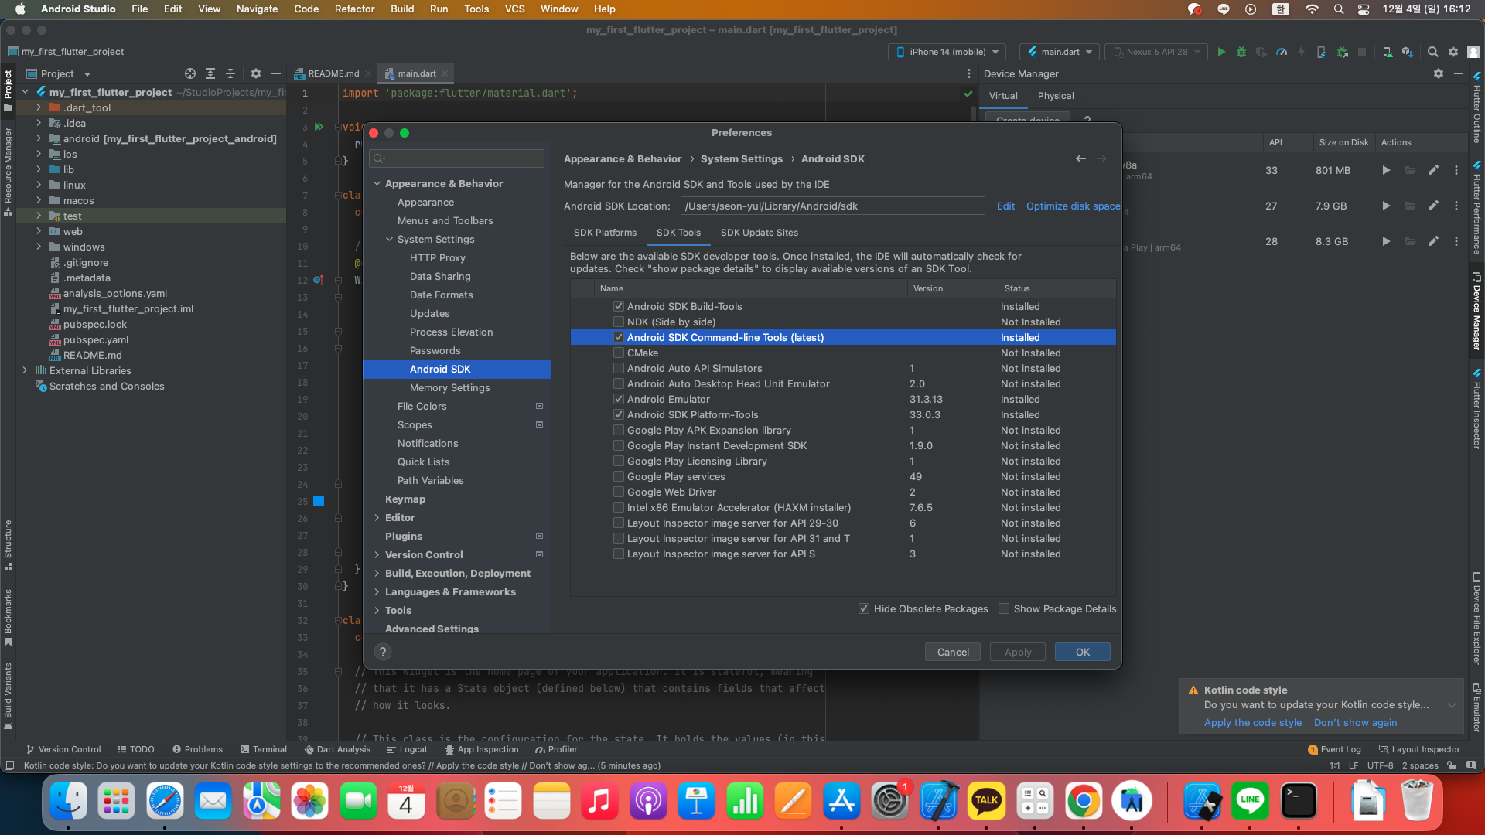Check the CMake package checkbox
Screen dimensions: 1485x835
(619, 353)
